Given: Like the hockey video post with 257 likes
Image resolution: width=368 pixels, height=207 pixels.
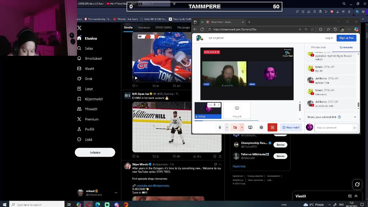Looking at the screenshot, I should (x=177, y=86).
